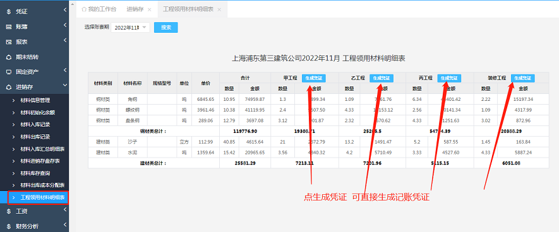Switch to 我的工作台 tab
The width and height of the screenshot is (559, 232).
(99, 9)
